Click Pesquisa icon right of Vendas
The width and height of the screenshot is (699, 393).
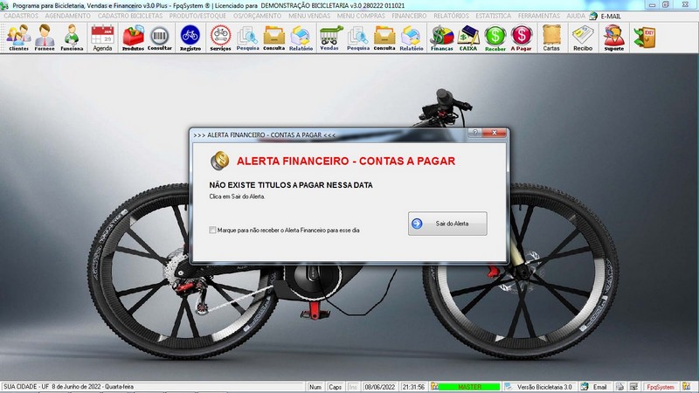pyautogui.click(x=358, y=38)
